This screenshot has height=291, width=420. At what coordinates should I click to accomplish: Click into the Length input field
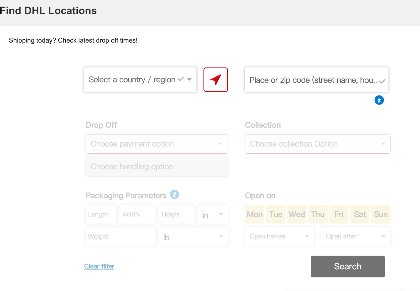(101, 214)
